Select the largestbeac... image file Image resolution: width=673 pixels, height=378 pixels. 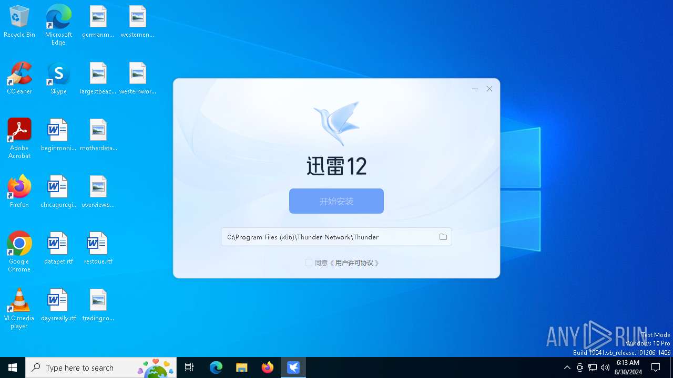pyautogui.click(x=98, y=79)
